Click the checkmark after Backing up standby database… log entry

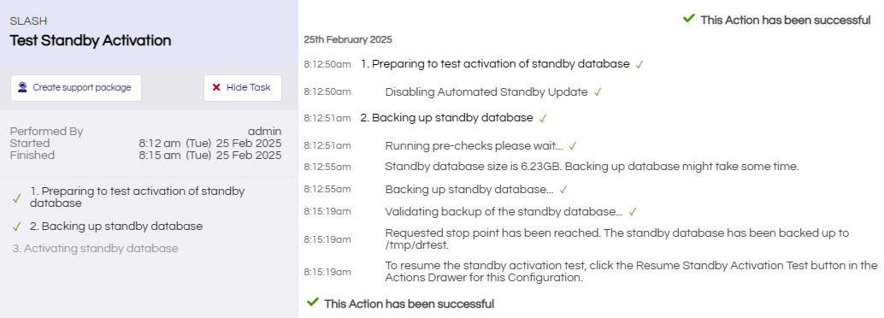coord(563,190)
